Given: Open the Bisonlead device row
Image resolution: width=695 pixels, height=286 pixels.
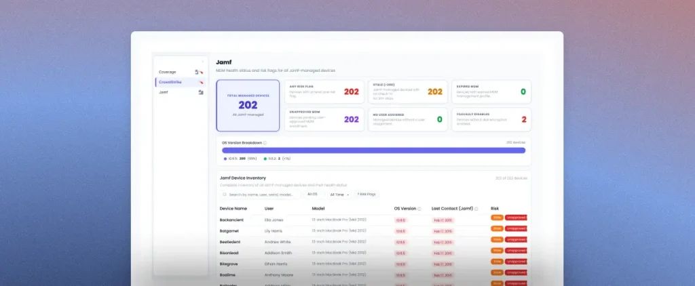Looking at the screenshot, I should pyautogui.click(x=373, y=253).
